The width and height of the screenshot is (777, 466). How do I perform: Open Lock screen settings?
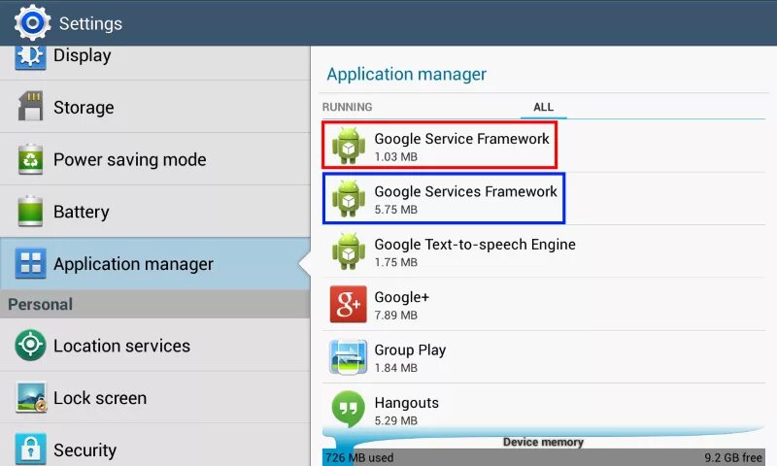tap(155, 397)
